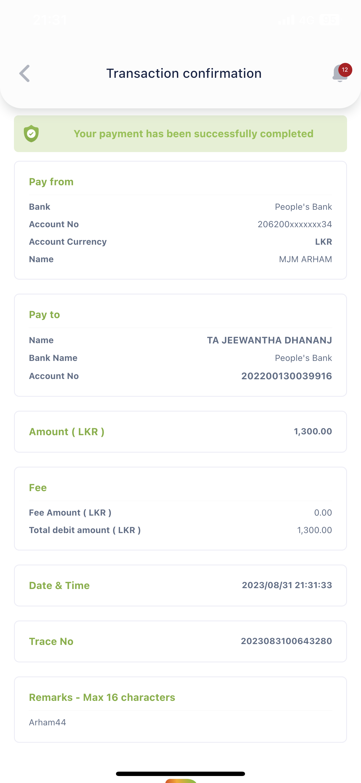361x783 pixels.
Task: Select the date and time 2023/08/31 21:31:33
Action: click(287, 585)
